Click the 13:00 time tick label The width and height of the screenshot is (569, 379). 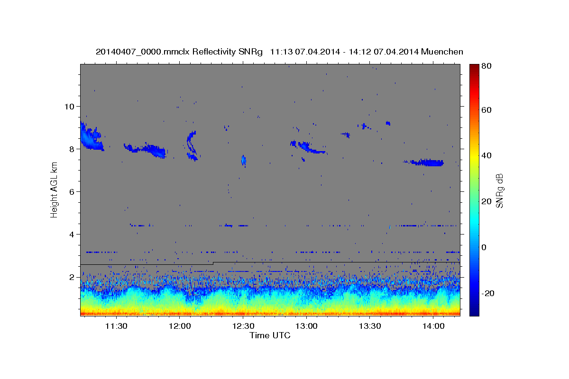[x=307, y=326]
